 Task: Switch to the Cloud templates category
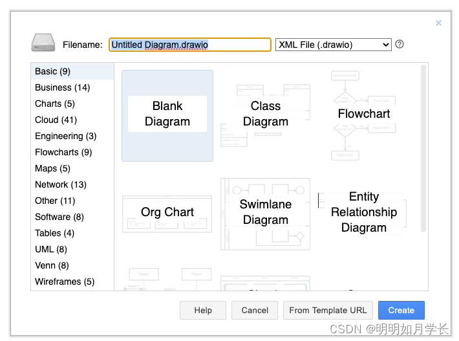click(56, 120)
